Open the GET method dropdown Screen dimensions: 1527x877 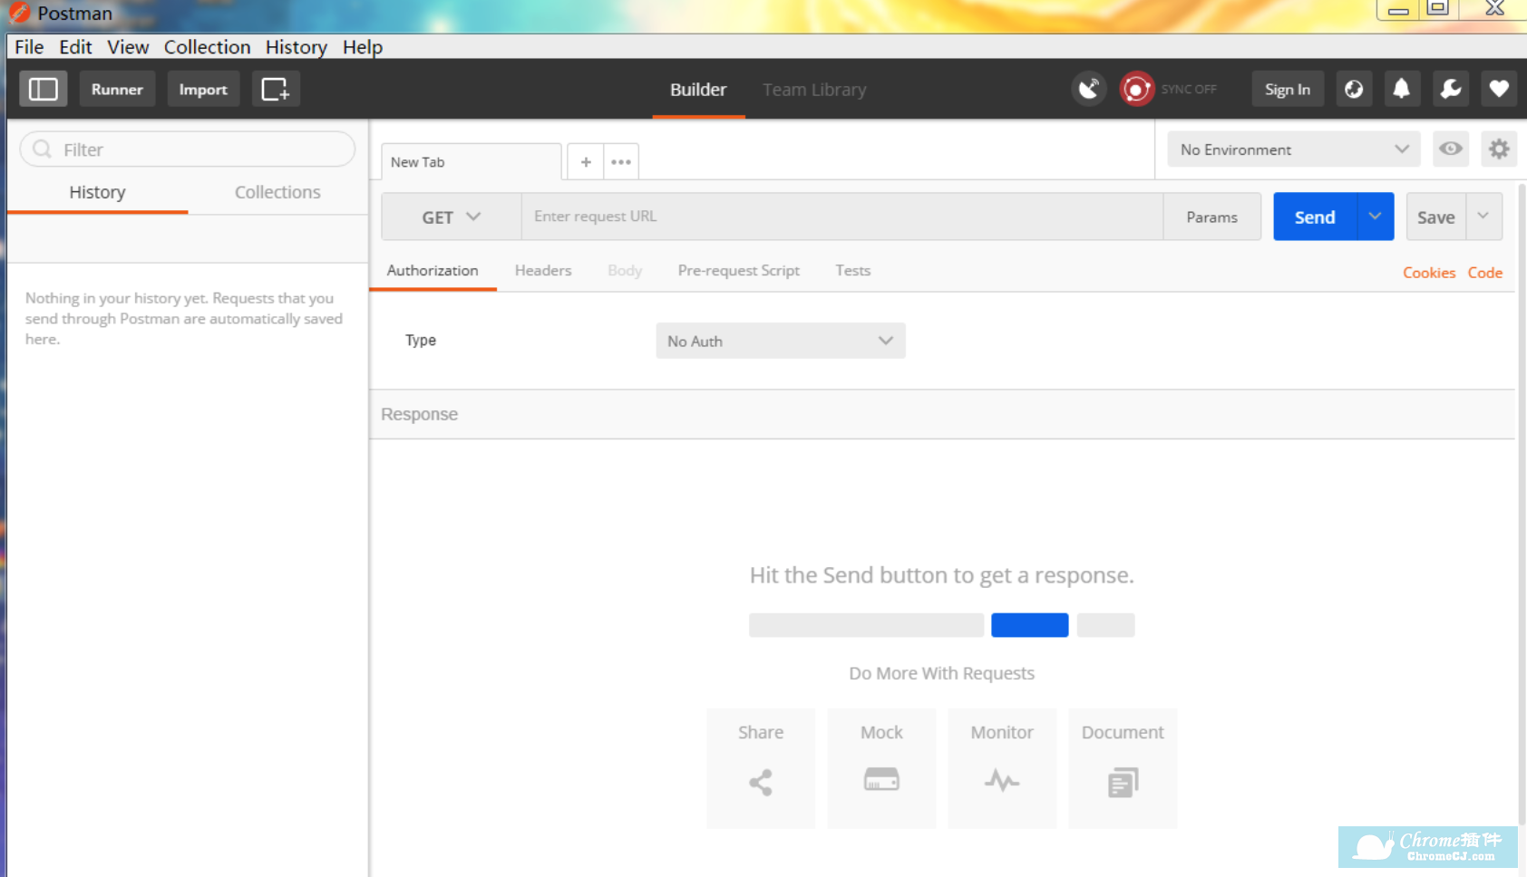click(x=450, y=217)
